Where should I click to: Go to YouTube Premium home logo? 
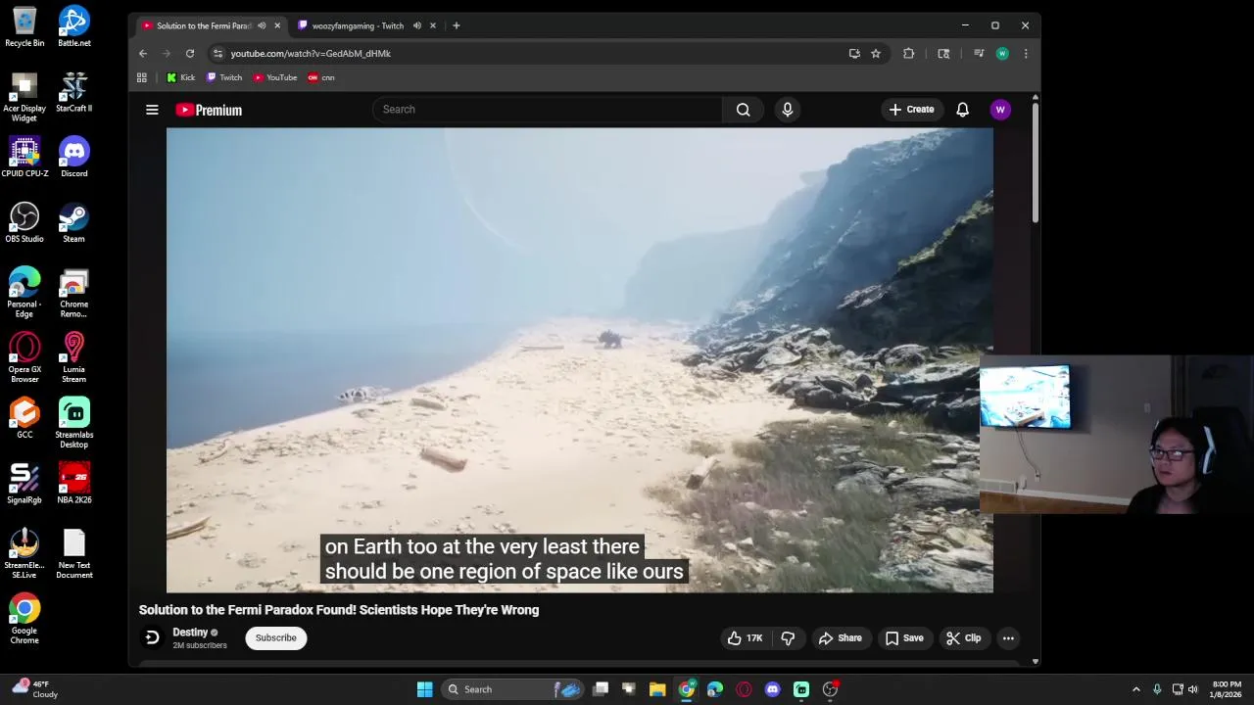(x=209, y=110)
